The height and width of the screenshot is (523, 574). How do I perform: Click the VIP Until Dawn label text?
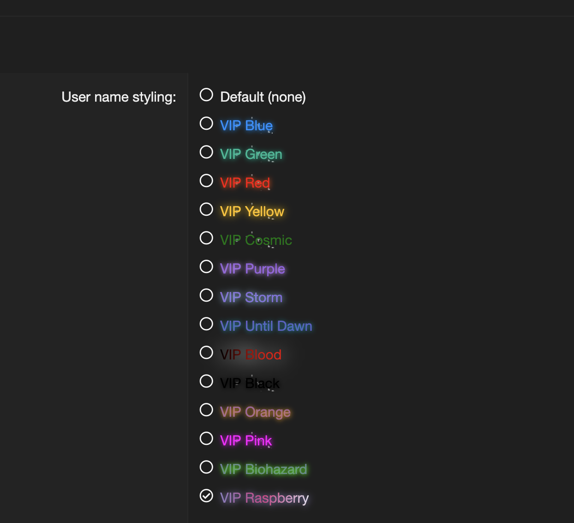[266, 326]
